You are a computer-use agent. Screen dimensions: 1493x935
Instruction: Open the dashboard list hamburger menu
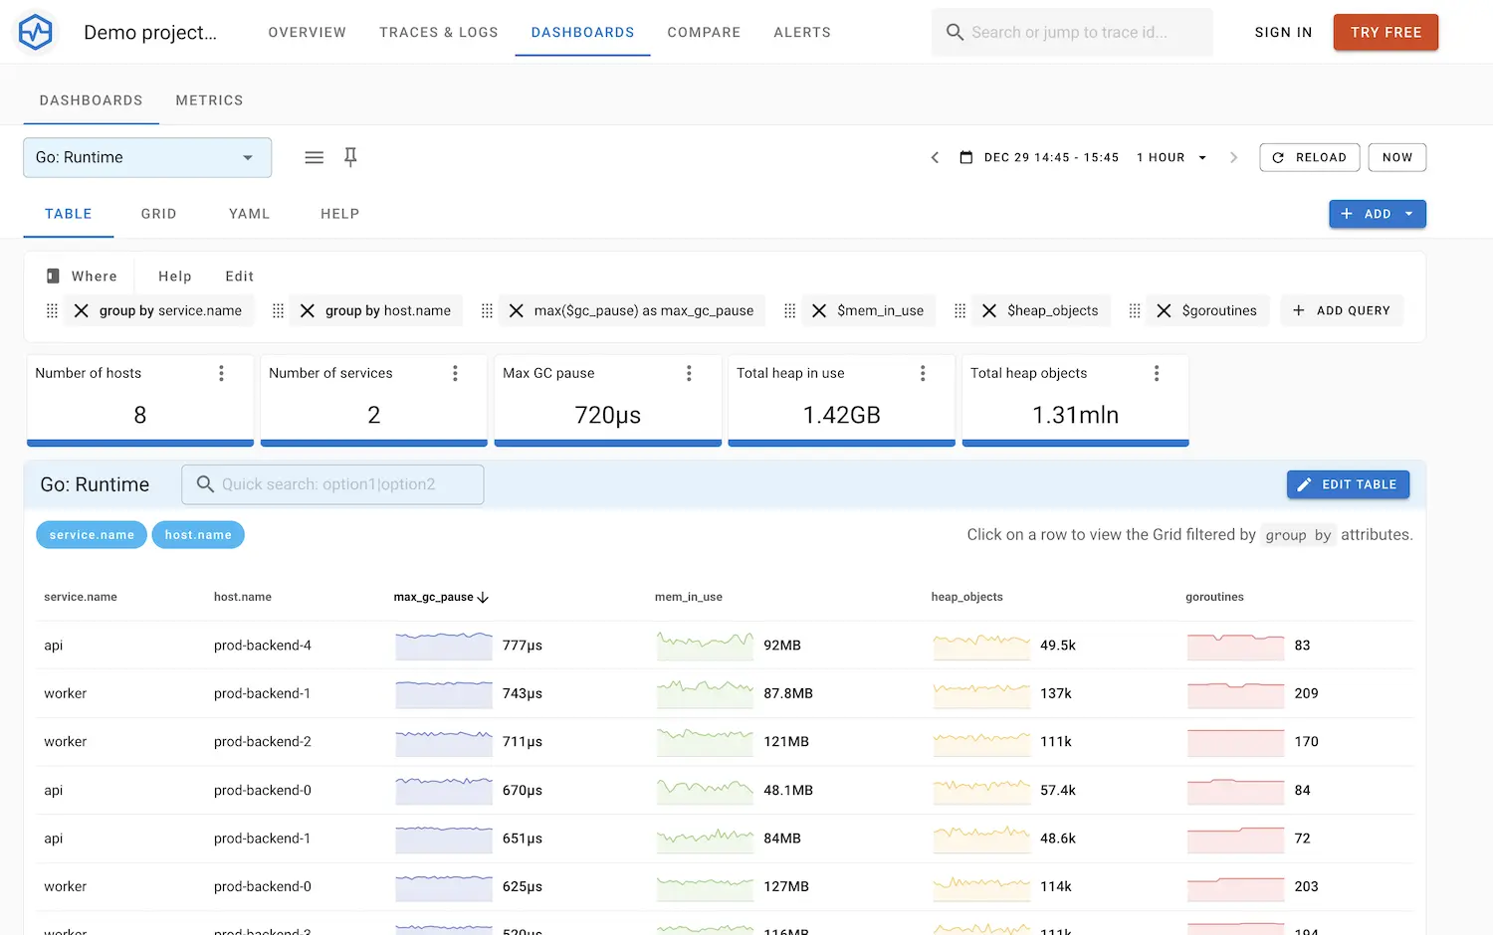coord(314,157)
